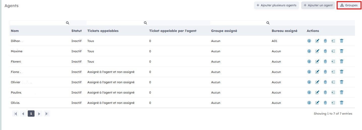Focus the Nom column search field
The height and width of the screenshot is (130, 362).
click(38, 23)
